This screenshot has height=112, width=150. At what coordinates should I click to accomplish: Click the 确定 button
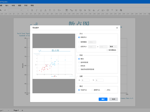103,99
